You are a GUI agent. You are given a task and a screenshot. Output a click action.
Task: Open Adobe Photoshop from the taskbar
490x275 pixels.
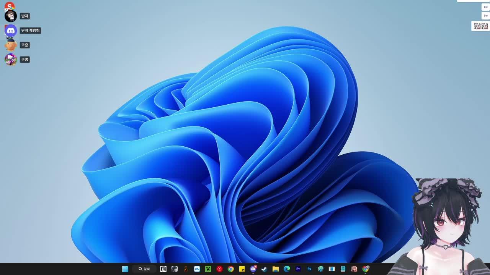pyautogui.click(x=309, y=269)
